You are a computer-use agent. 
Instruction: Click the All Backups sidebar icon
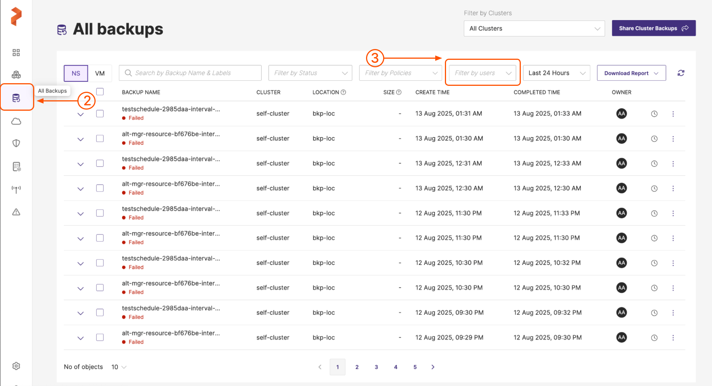[x=16, y=98]
